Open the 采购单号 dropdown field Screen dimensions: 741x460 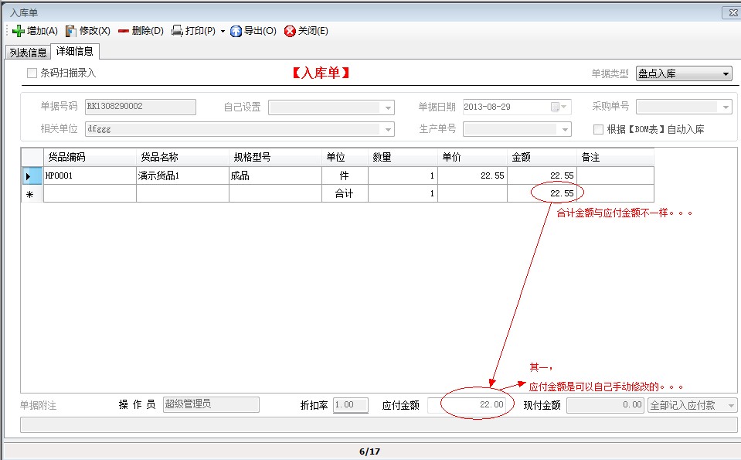click(724, 106)
